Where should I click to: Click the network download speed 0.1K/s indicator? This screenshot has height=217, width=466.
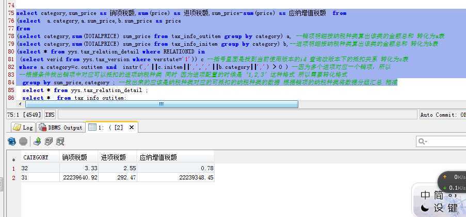454,188
